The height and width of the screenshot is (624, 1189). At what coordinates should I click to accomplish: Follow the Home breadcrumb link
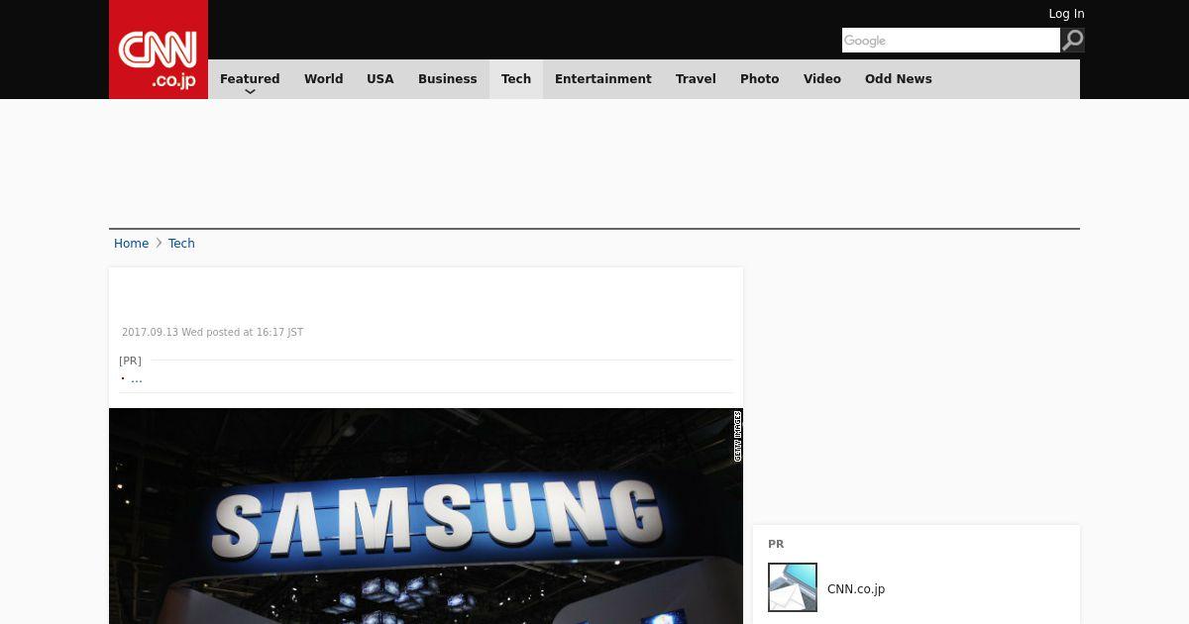pyautogui.click(x=131, y=244)
